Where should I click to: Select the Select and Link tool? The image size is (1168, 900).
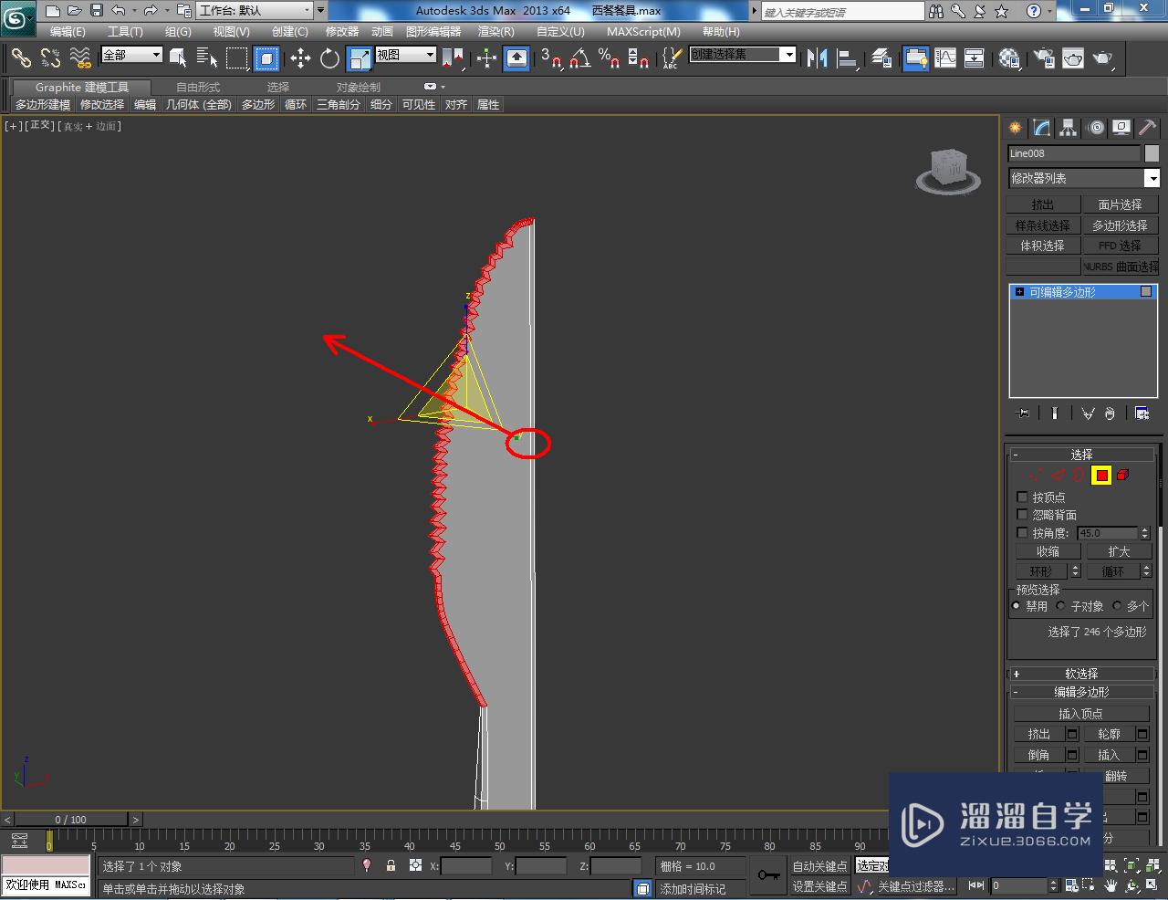(21, 58)
